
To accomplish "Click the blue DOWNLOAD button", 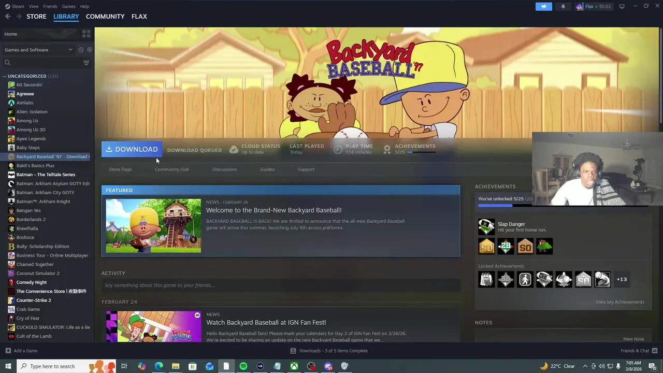I will click(x=132, y=149).
